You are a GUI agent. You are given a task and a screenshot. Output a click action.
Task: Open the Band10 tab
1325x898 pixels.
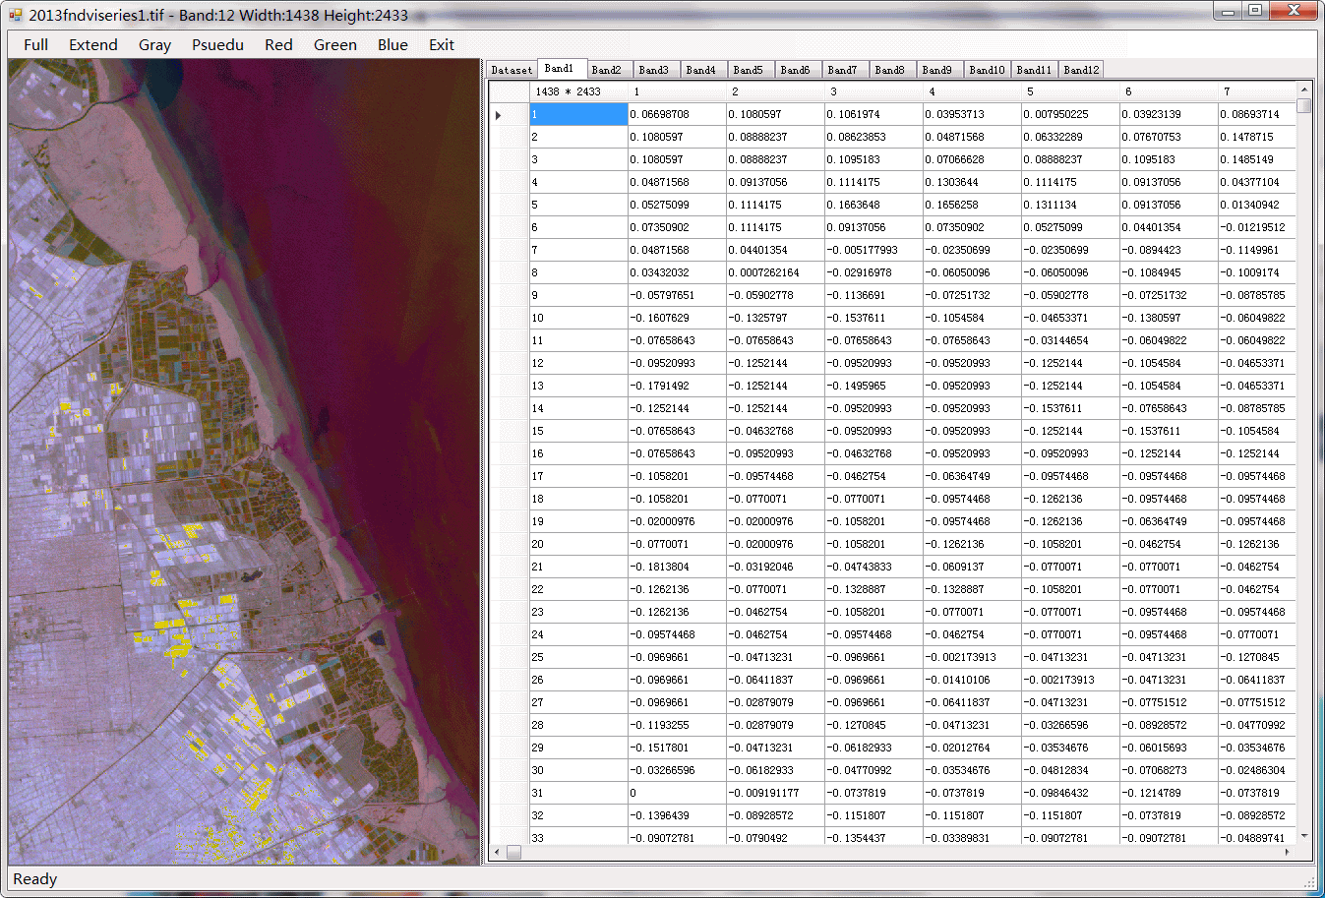click(987, 70)
